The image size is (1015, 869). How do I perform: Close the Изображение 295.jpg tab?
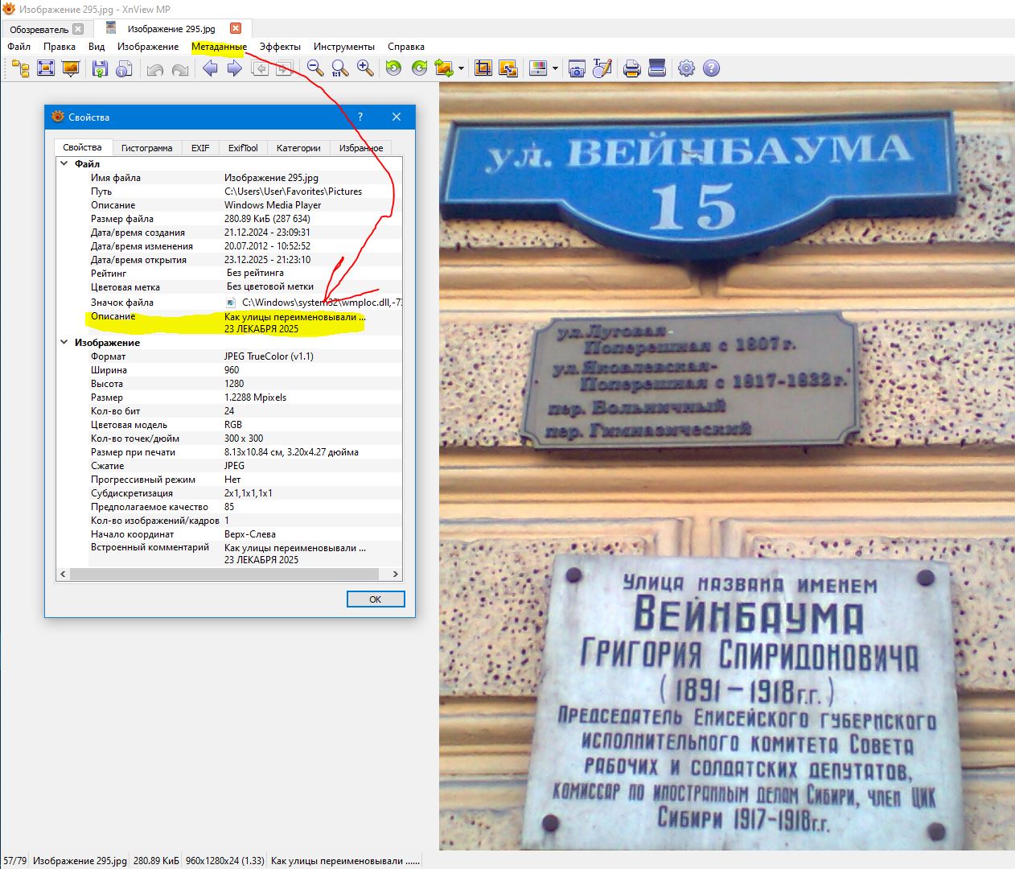[235, 29]
